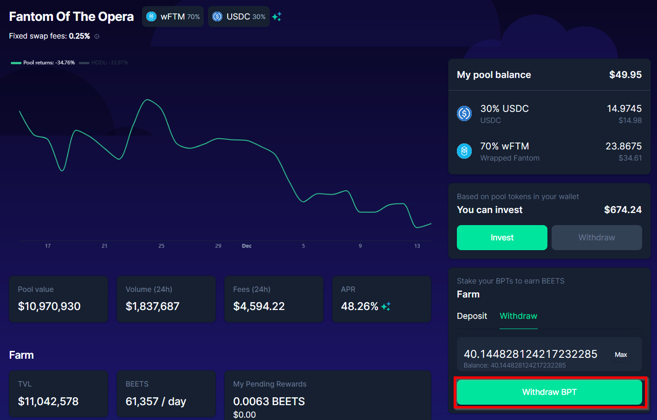Click the 'My pool balance' heading
This screenshot has width=657, height=420.
pos(494,75)
